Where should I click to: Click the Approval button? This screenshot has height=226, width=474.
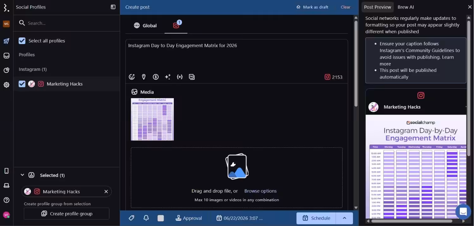189,218
